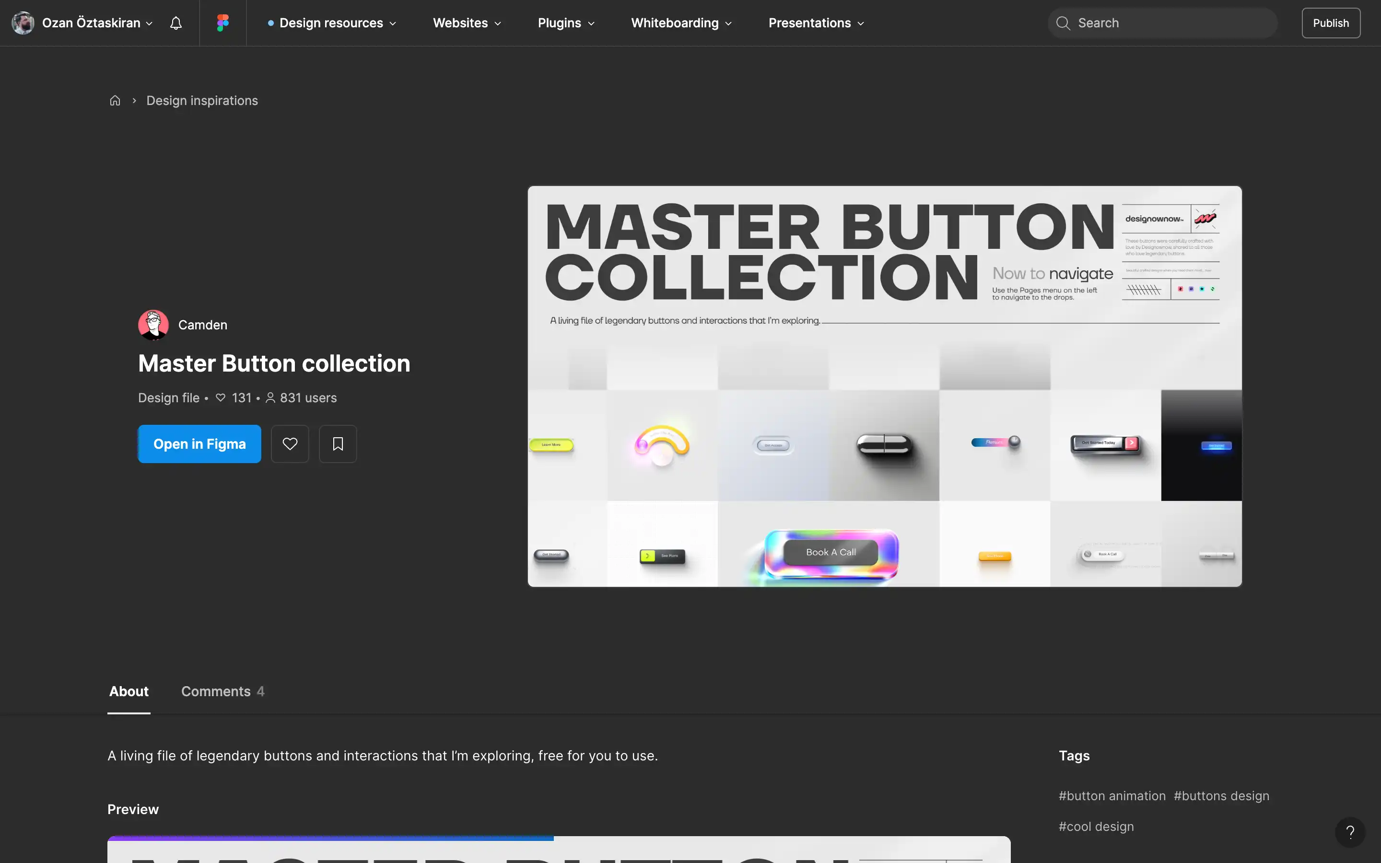Screen dimensions: 1381x863
Task: Switch to the Comments tab
Action: (222, 691)
